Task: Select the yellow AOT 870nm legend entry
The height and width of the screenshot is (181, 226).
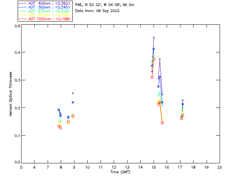Action: click(44, 15)
